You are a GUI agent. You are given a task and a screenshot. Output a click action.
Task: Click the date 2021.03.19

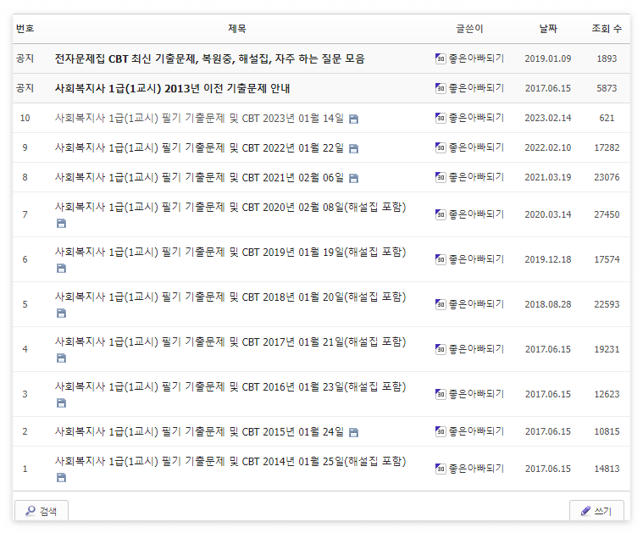pyautogui.click(x=548, y=177)
